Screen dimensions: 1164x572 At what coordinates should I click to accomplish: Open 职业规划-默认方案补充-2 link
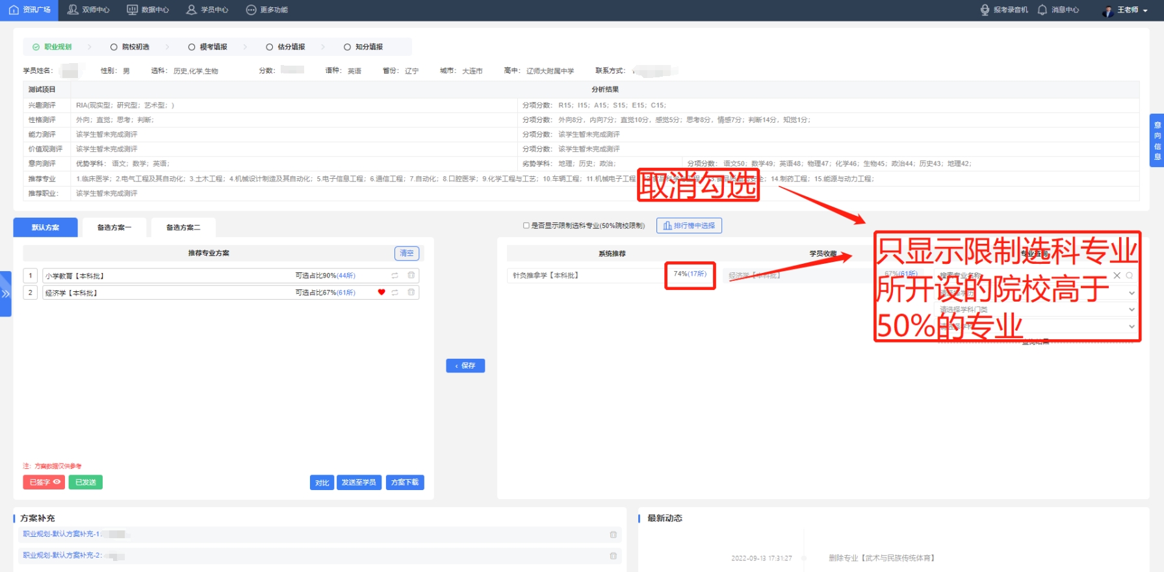pos(62,556)
